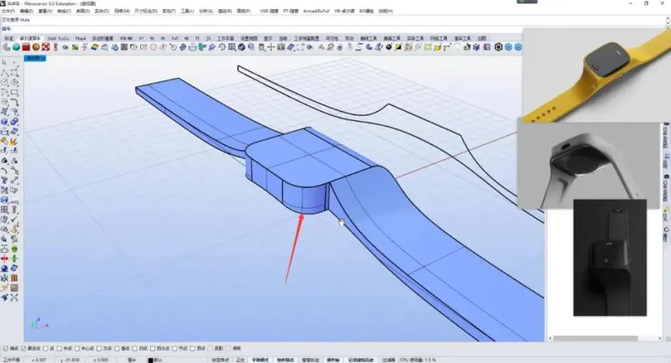This screenshot has height=363, width=671.
Task: Click the orange sphere icon in the toolbar
Action: pyautogui.click(x=36, y=47)
